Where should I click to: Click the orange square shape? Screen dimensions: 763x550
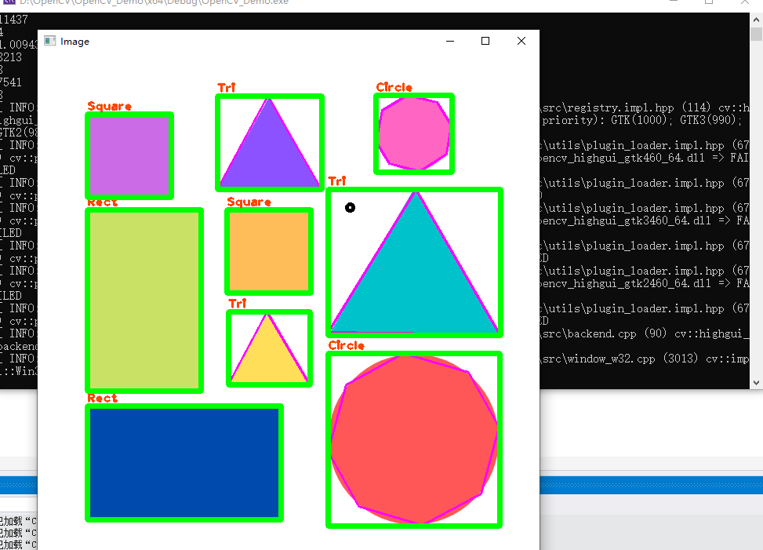coord(269,251)
